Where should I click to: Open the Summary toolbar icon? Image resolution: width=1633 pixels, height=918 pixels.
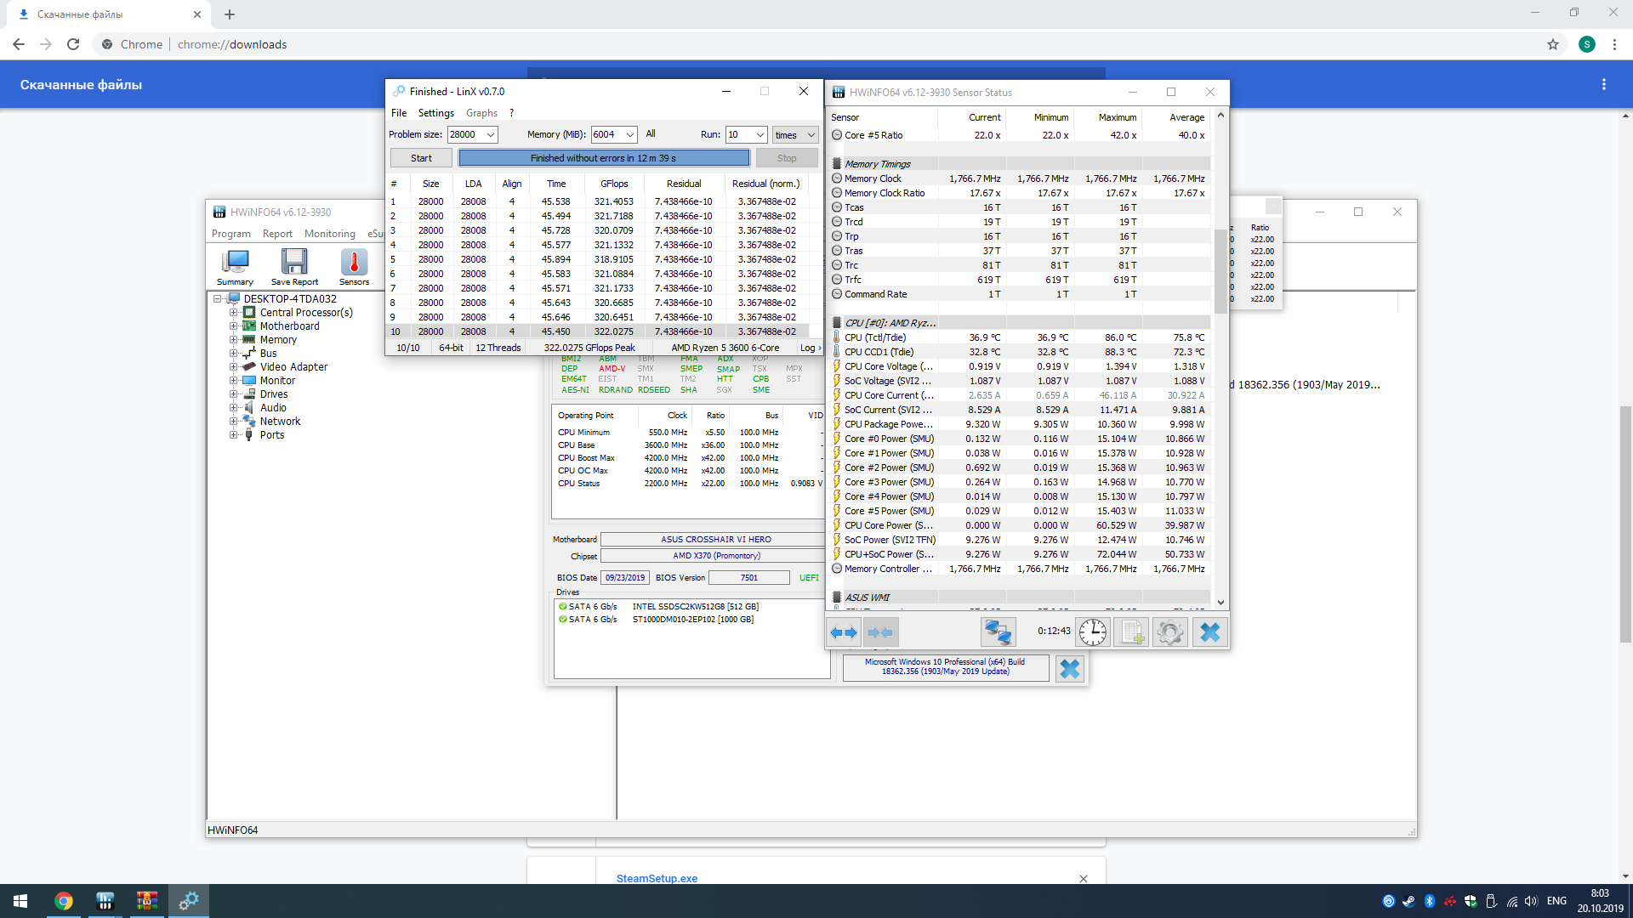pos(235,267)
